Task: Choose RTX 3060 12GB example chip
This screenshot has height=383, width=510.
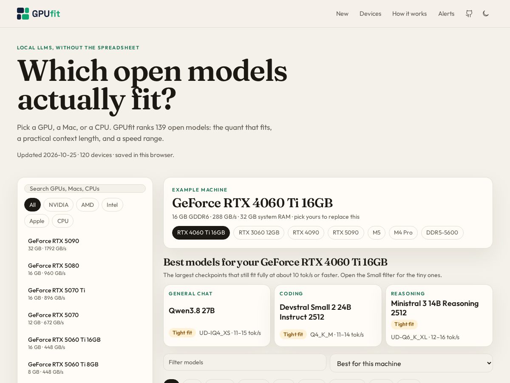Action: tap(259, 233)
